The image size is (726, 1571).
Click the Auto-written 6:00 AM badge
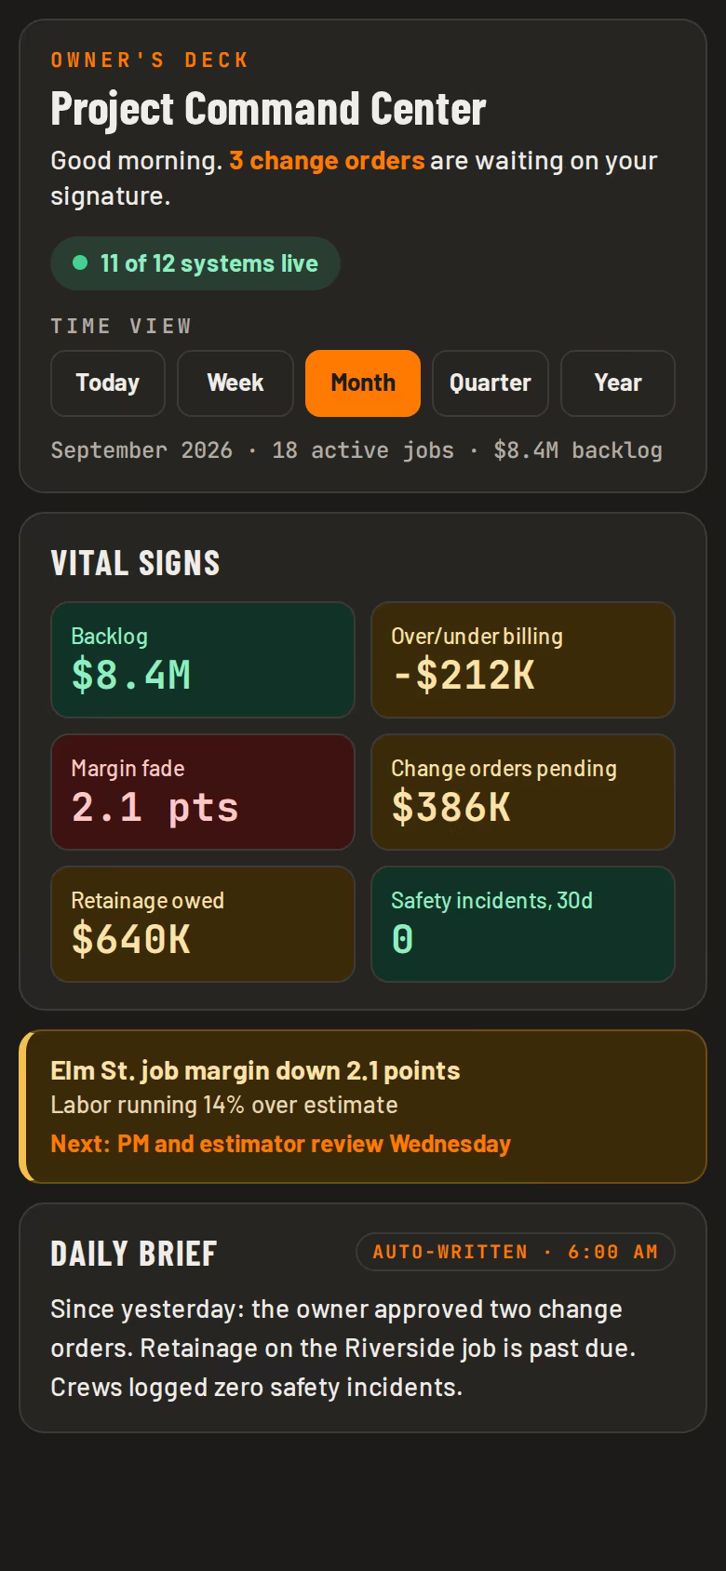click(516, 1252)
